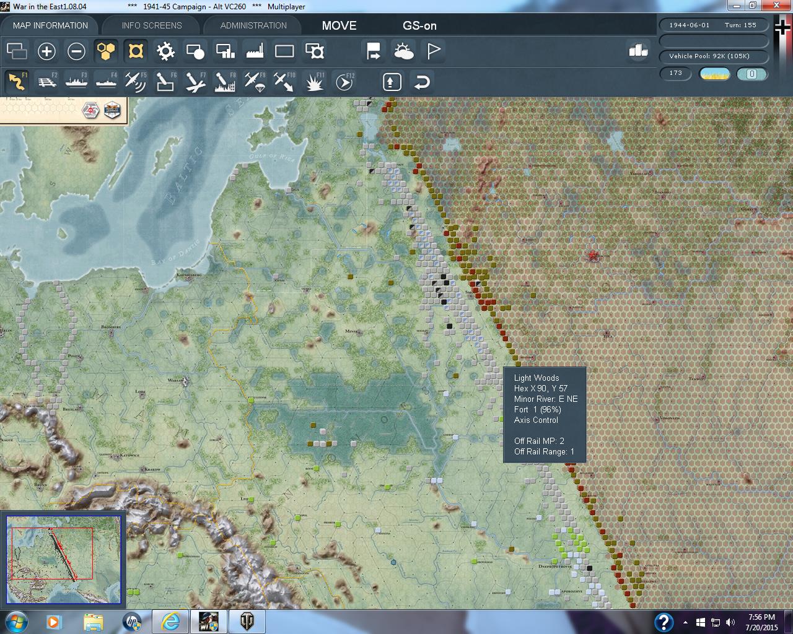Click the overlapping windows icon
Viewport: 793px width, 634px height.
point(17,51)
